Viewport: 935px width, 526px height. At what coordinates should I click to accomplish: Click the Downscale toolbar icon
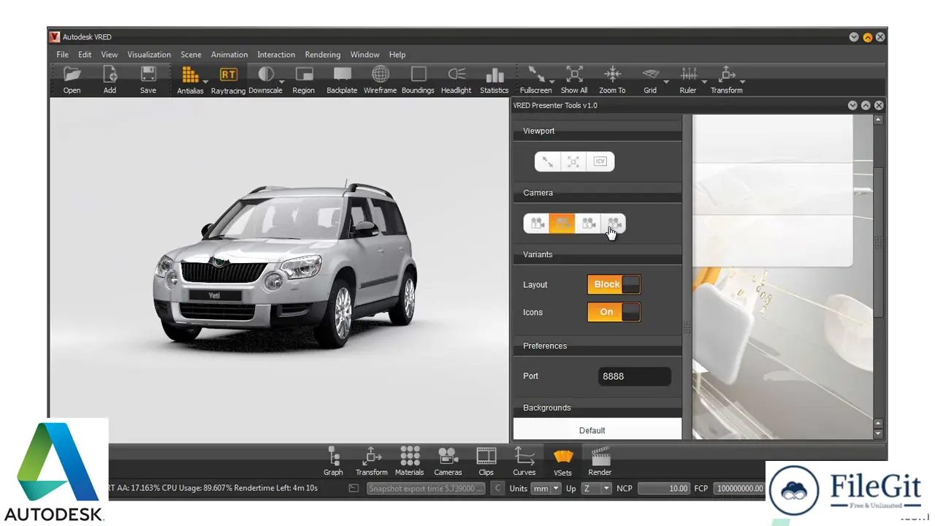265,80
